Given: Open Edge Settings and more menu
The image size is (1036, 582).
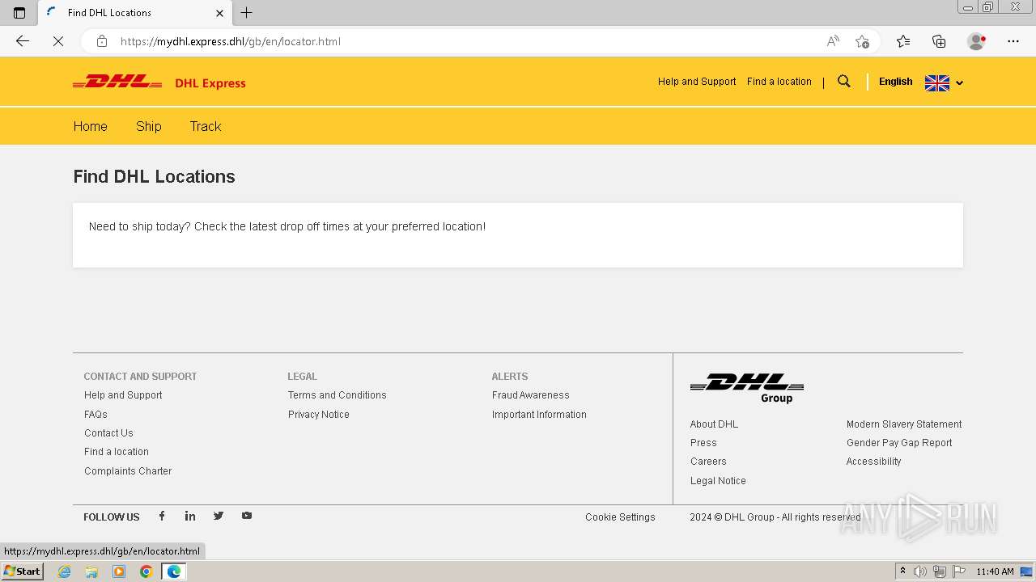Looking at the screenshot, I should coord(1013,41).
